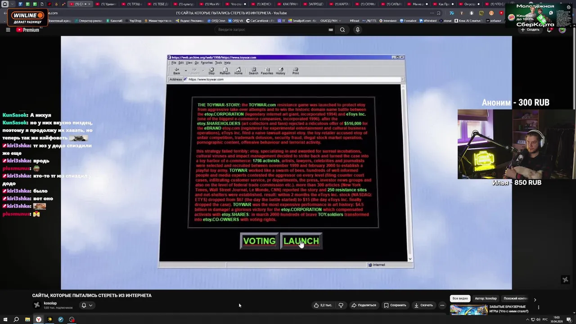Click the LAUNCH button
Viewport: 576px width, 324px height.
point(301,241)
